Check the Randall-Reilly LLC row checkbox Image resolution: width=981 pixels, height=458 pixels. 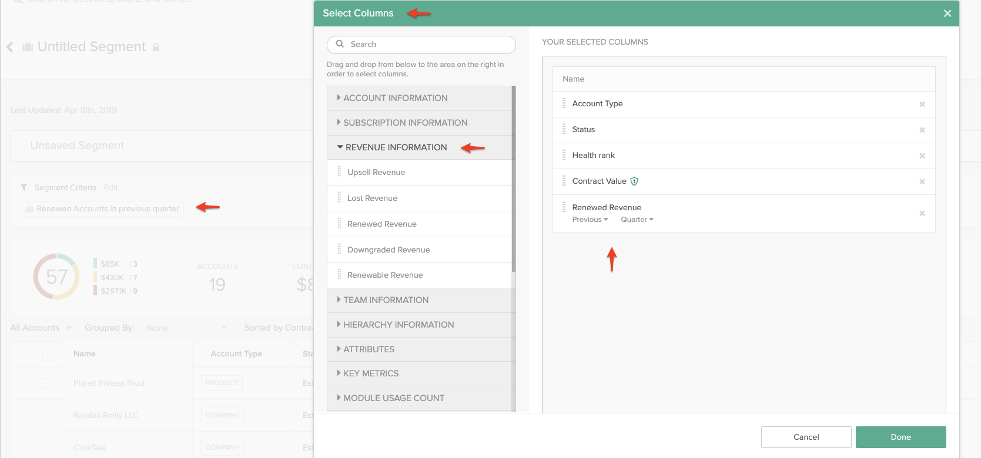point(48,416)
